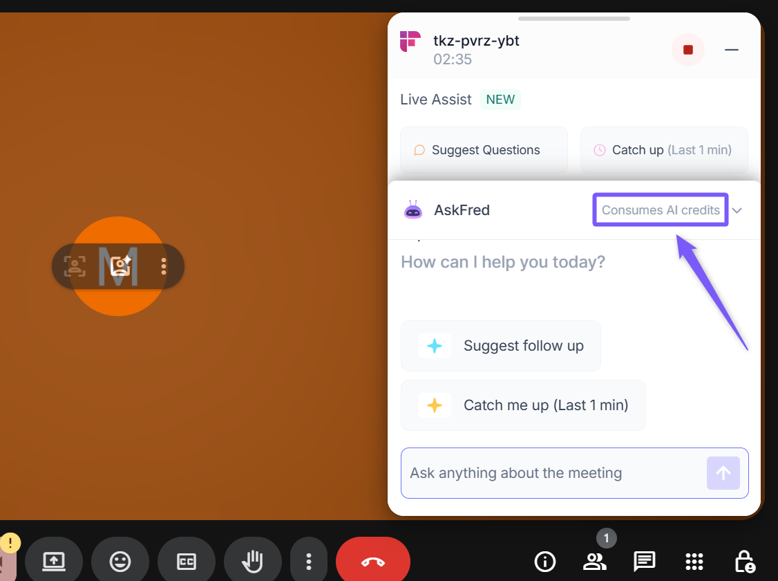Click the AskFred robot icon
Viewport: 778px width, 581px height.
tap(412, 210)
